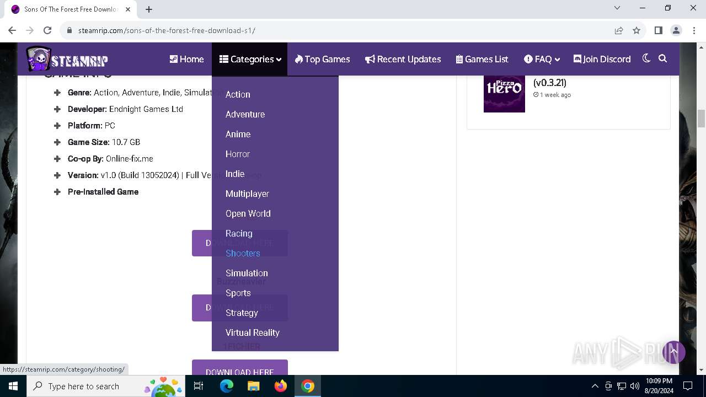Toggle dark mode moon icon
This screenshot has width=706, height=397.
click(x=646, y=58)
